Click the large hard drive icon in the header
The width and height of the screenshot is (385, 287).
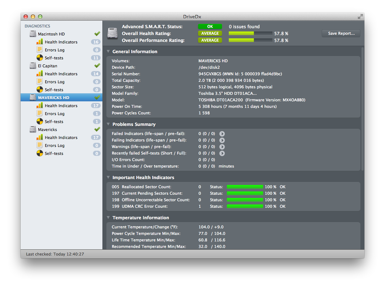(113, 33)
